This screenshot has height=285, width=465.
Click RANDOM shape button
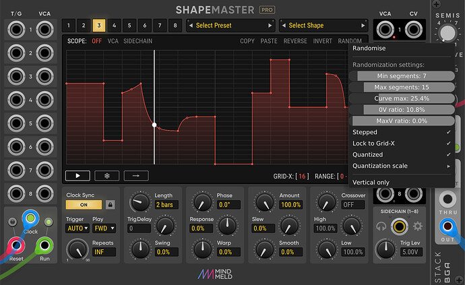(350, 41)
